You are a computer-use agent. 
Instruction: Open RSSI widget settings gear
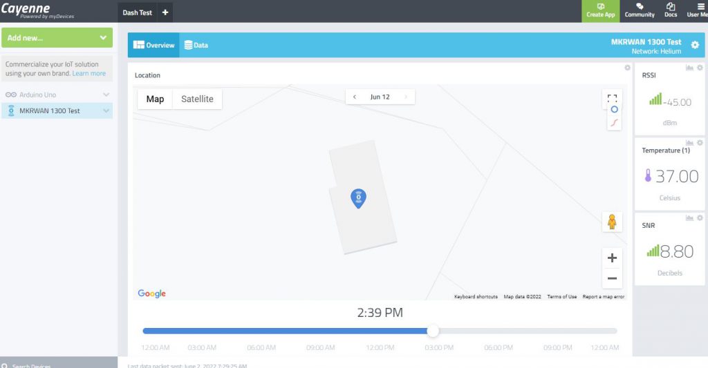(x=700, y=68)
